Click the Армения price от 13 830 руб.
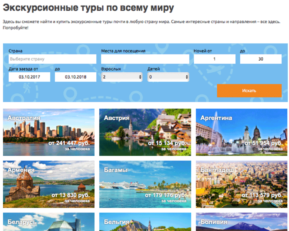The width and height of the screenshot is (289, 231). tap(70, 195)
